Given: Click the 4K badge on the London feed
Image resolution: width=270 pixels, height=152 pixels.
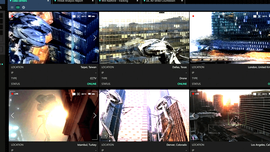Looking at the screenshot, I should (x=259, y=16).
